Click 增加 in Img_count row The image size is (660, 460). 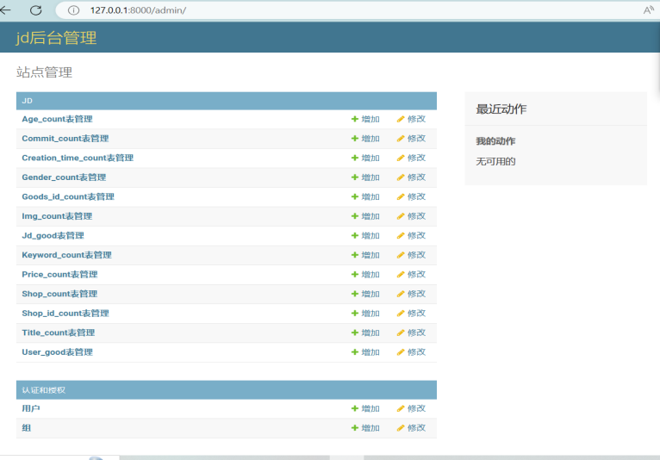click(365, 216)
